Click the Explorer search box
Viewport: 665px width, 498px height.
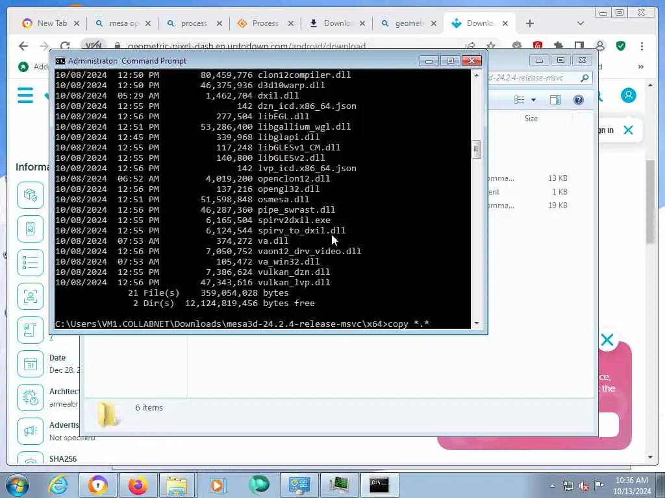coord(534,78)
